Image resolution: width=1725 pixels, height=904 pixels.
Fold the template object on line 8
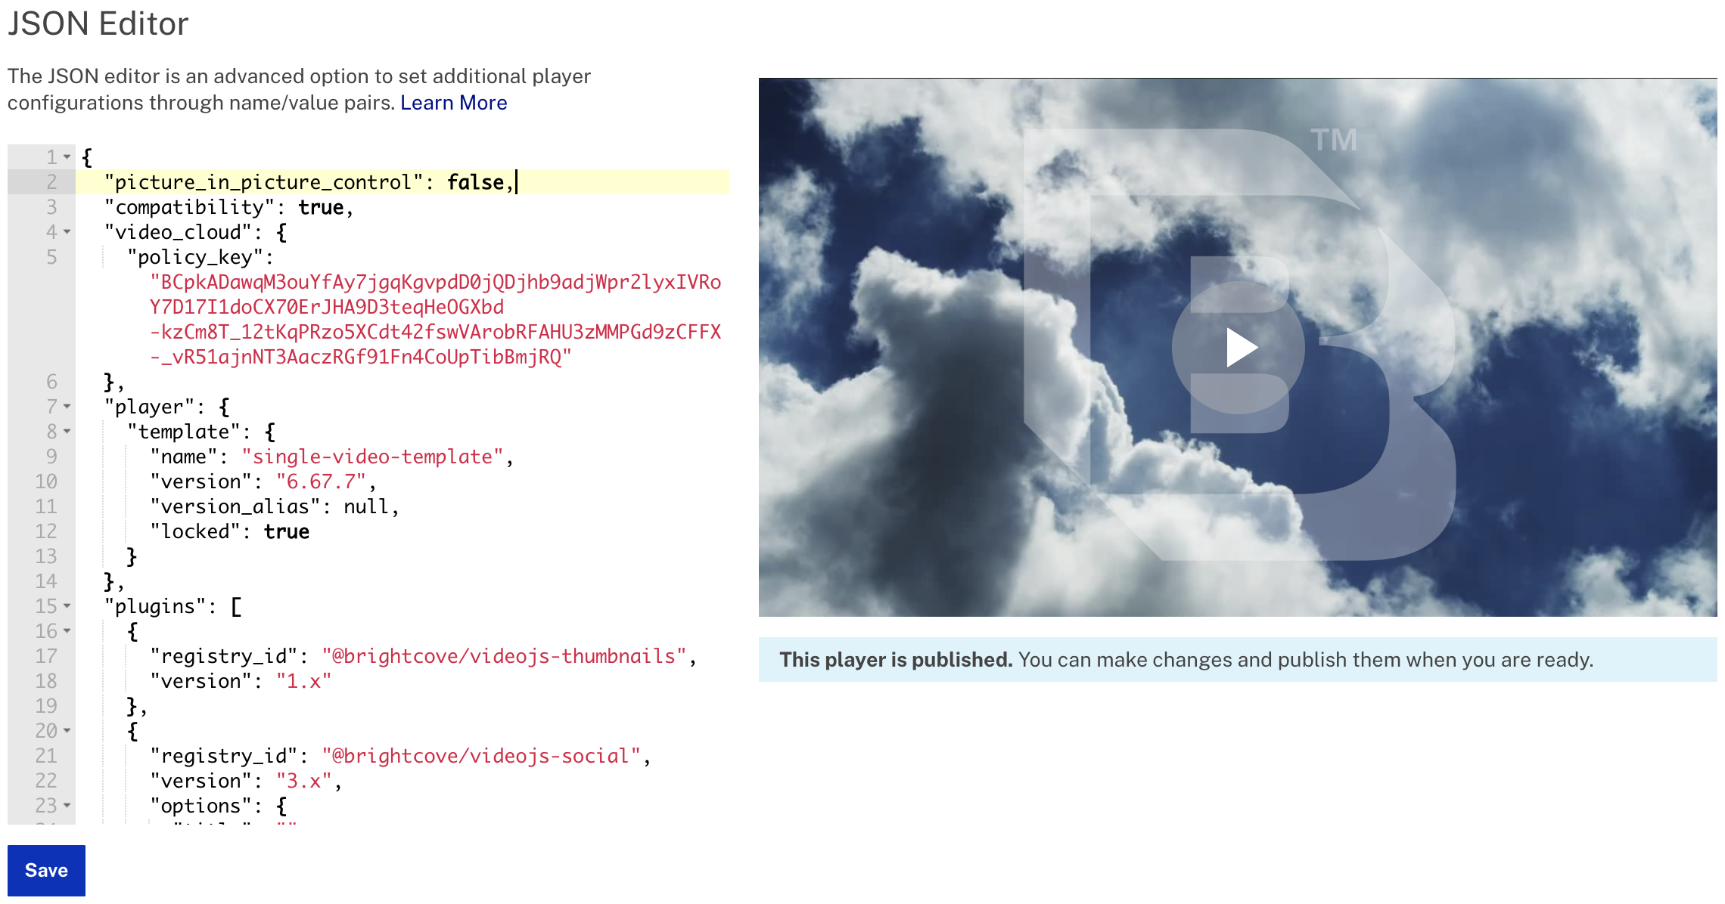click(67, 432)
